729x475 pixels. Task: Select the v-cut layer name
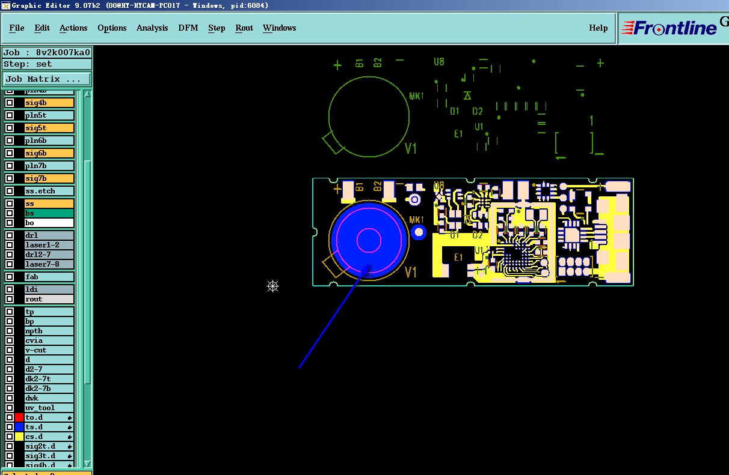[x=49, y=350]
